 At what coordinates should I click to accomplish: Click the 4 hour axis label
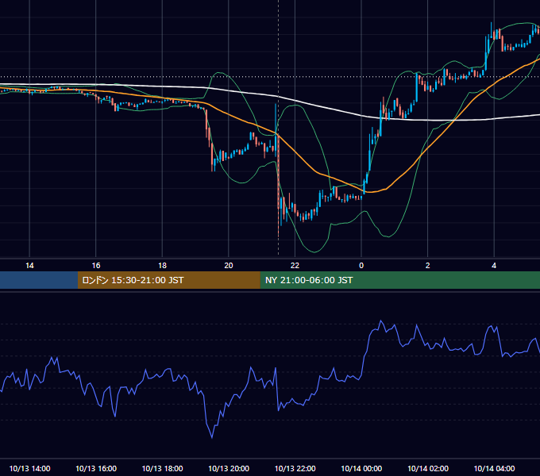pyautogui.click(x=494, y=266)
